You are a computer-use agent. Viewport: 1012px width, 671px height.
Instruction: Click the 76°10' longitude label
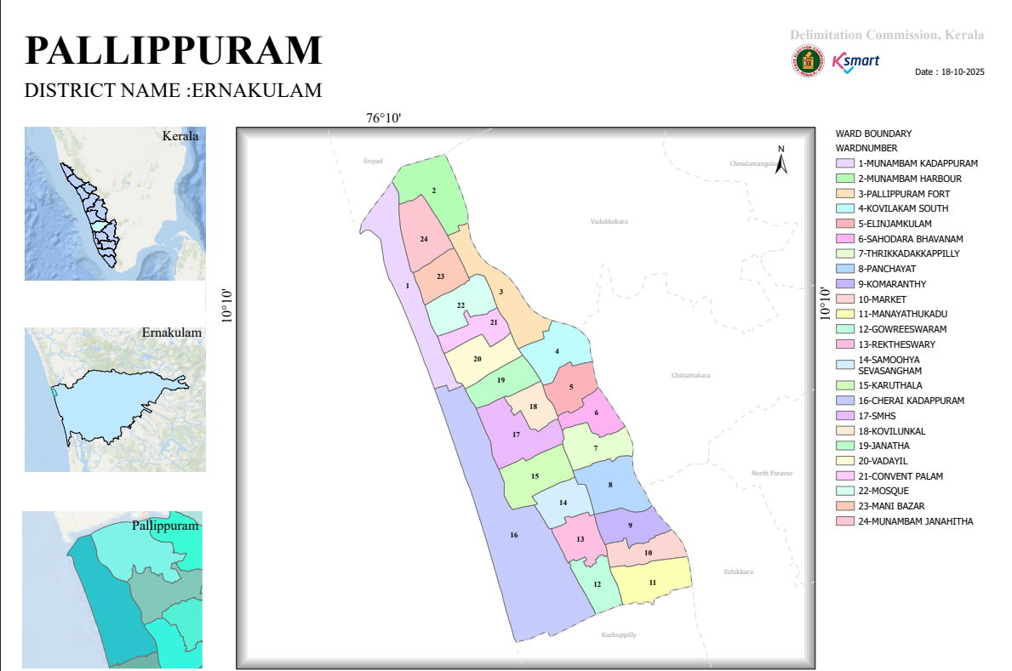point(383,118)
